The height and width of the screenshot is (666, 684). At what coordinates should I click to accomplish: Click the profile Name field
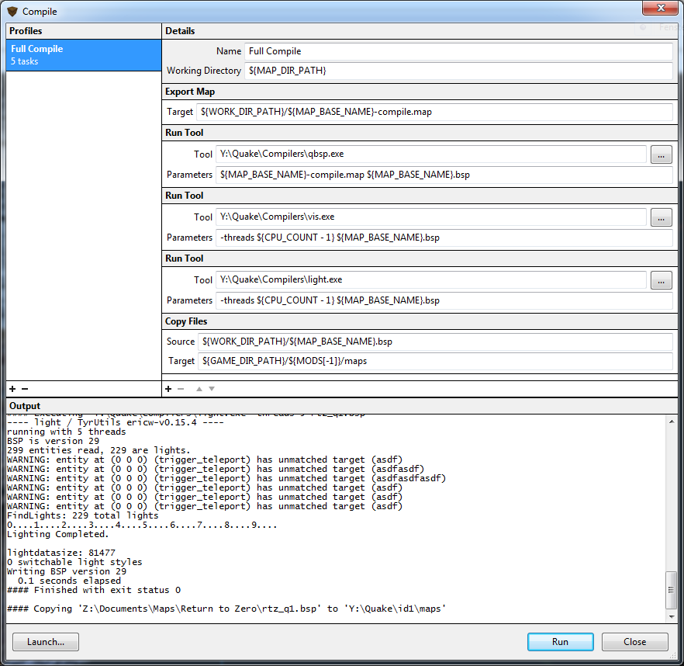pos(458,51)
